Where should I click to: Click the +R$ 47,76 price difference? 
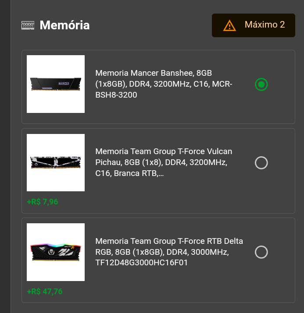pos(45,292)
